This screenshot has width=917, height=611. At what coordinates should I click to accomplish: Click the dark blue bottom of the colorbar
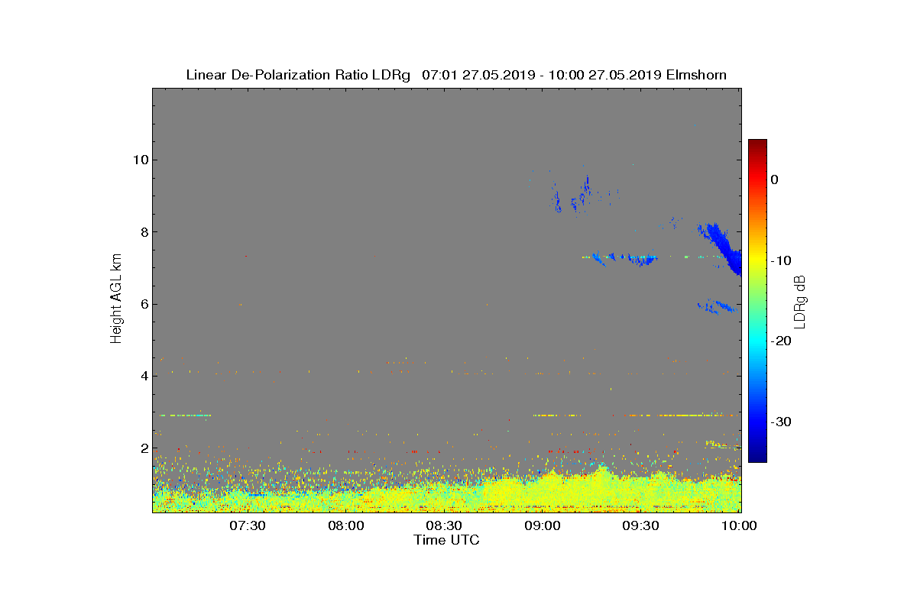[757, 456]
